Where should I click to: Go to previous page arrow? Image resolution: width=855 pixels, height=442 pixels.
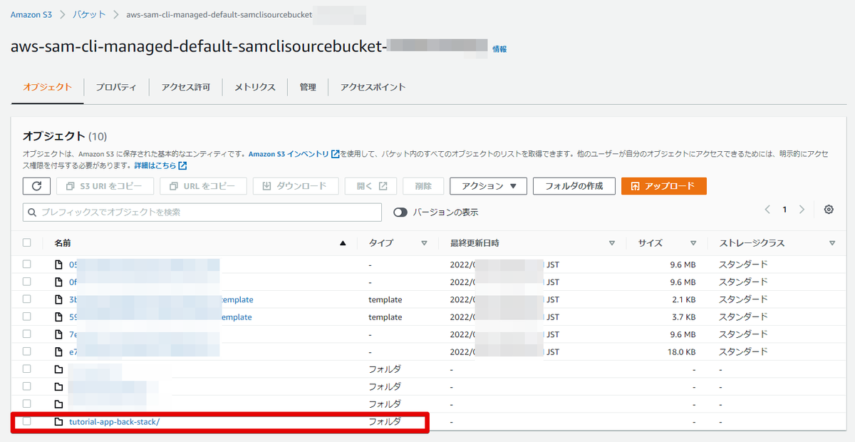[767, 210]
